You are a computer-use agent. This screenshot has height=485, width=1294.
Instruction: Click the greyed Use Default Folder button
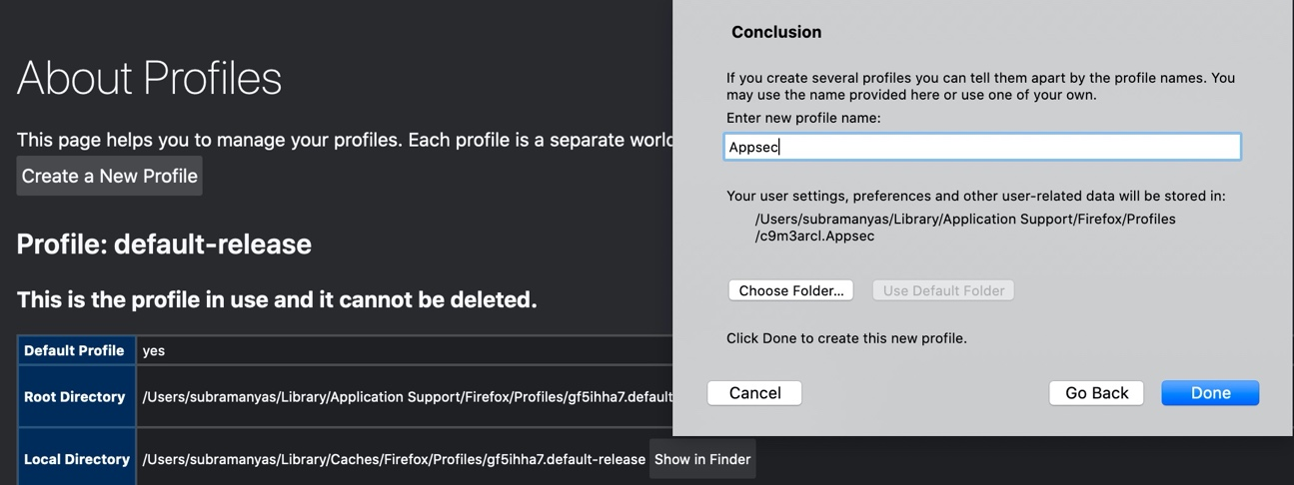pos(943,290)
